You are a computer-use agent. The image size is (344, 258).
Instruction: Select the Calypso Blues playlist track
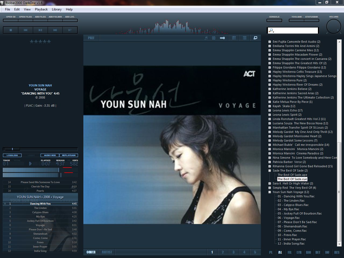tap(40, 212)
